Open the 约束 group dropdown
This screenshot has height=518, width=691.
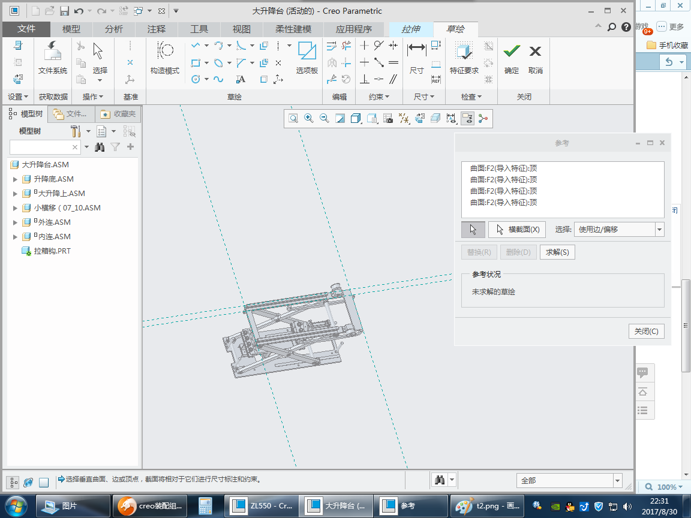[x=379, y=97]
